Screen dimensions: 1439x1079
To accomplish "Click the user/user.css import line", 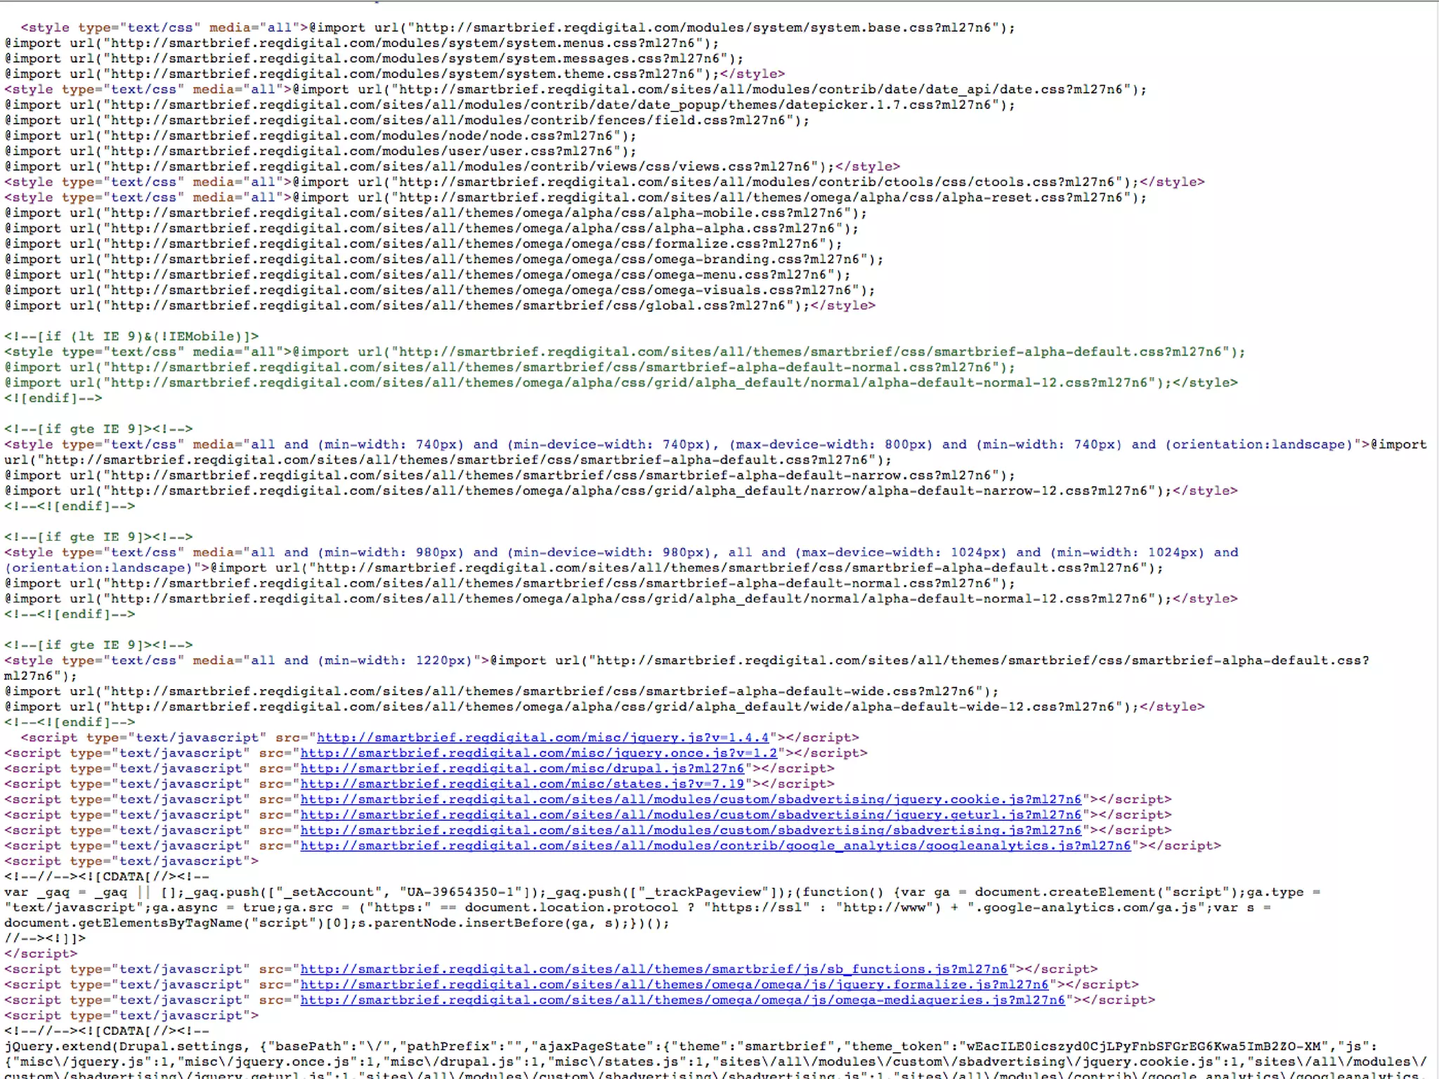I will (320, 152).
